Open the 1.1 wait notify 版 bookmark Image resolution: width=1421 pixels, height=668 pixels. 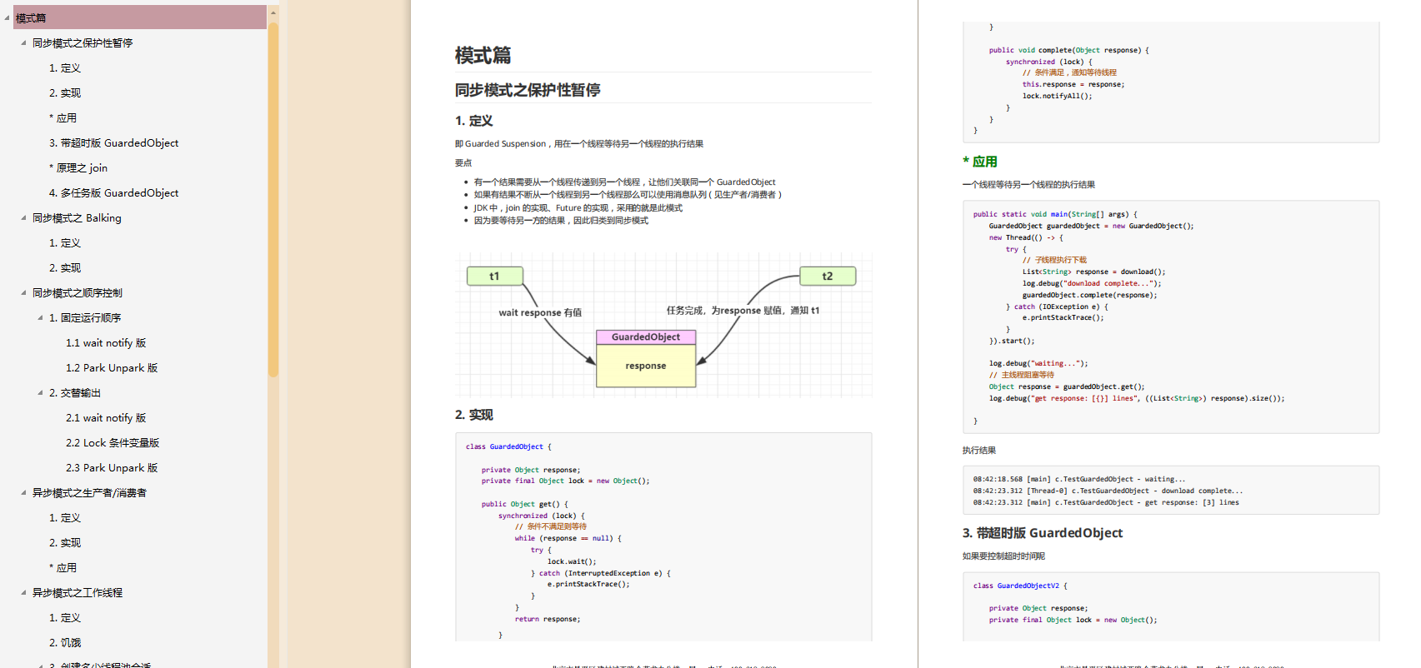(106, 342)
